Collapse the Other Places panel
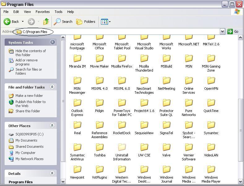 coord(52,126)
